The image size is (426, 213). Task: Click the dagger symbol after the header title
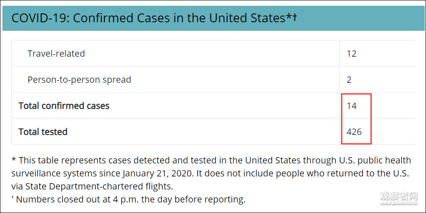point(295,17)
